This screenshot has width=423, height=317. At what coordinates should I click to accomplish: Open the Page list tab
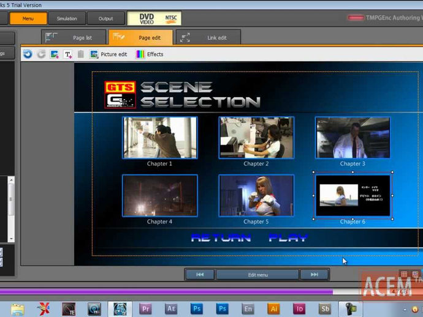(x=74, y=37)
